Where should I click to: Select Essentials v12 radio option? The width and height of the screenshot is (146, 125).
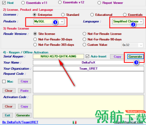click(60, 2)
